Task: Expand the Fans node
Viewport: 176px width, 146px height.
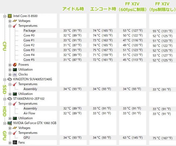Action: [x=10, y=143]
